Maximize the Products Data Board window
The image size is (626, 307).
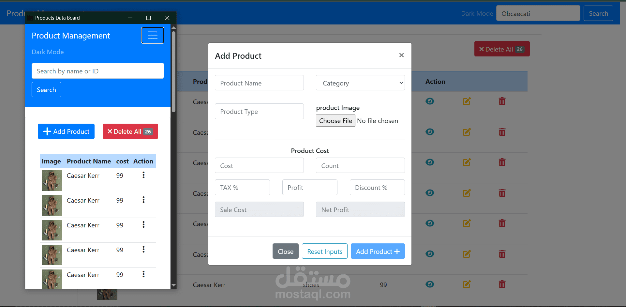click(148, 18)
